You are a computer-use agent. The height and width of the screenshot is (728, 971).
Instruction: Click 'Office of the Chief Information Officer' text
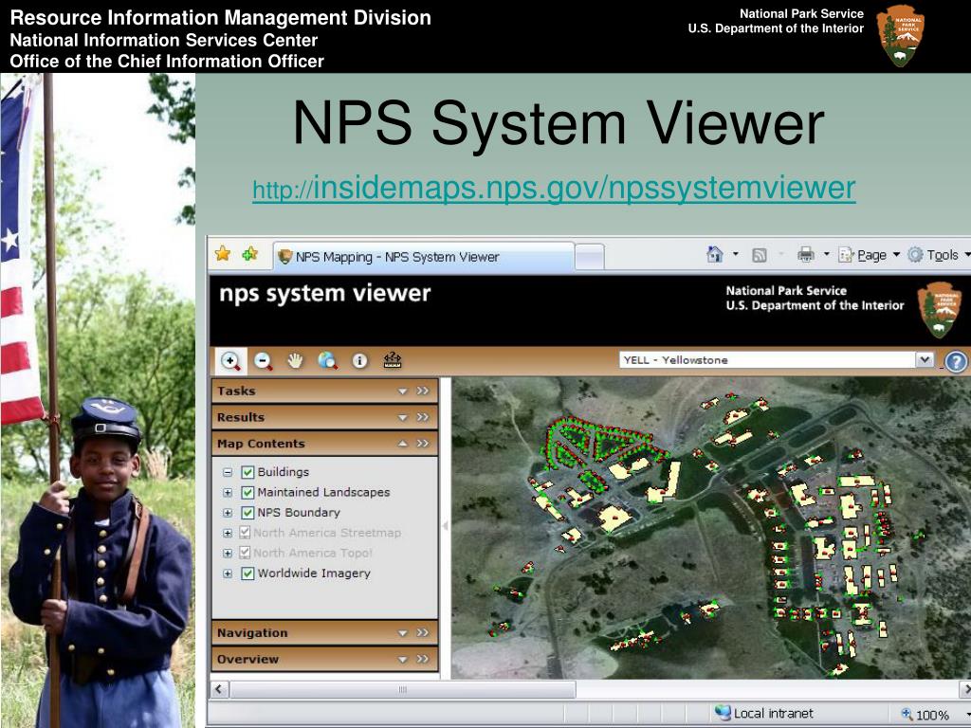[x=167, y=62]
